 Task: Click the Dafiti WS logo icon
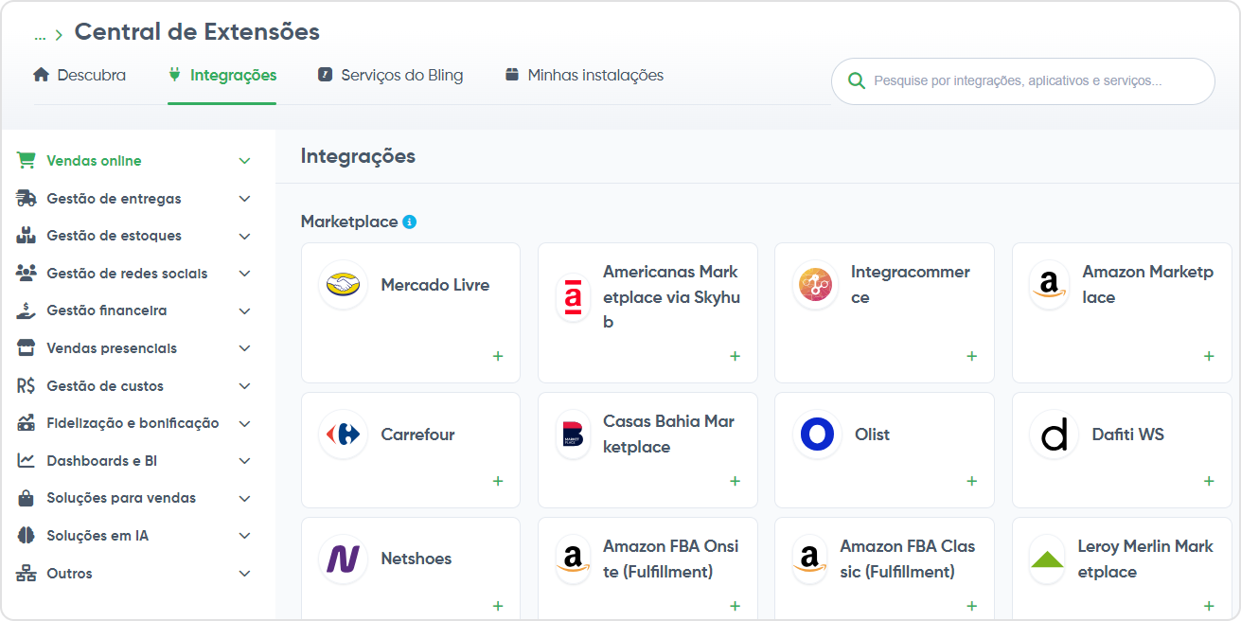tap(1054, 435)
